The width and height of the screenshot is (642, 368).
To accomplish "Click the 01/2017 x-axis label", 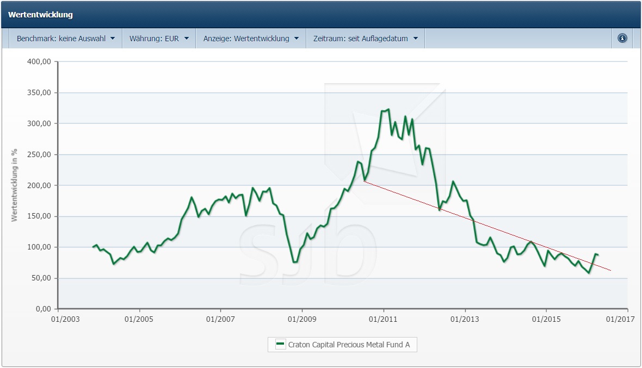I will pos(622,319).
